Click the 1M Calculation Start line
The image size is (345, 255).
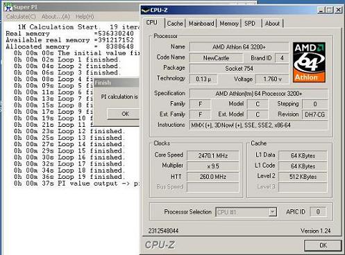coord(78,27)
